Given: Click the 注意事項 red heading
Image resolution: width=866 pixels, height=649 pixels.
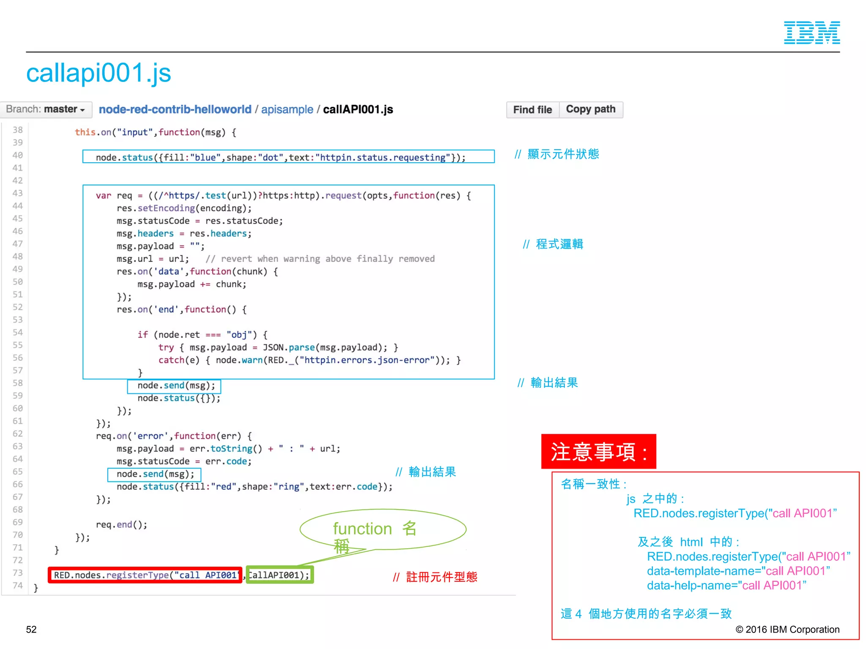Looking at the screenshot, I should tap(599, 451).
